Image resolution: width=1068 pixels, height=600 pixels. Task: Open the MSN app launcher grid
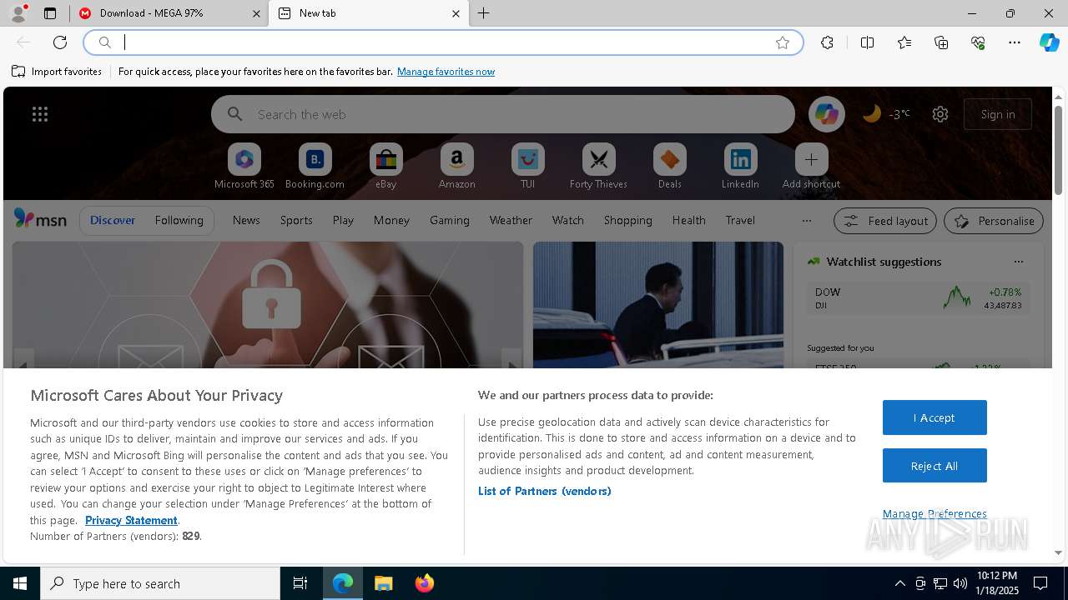(40, 114)
